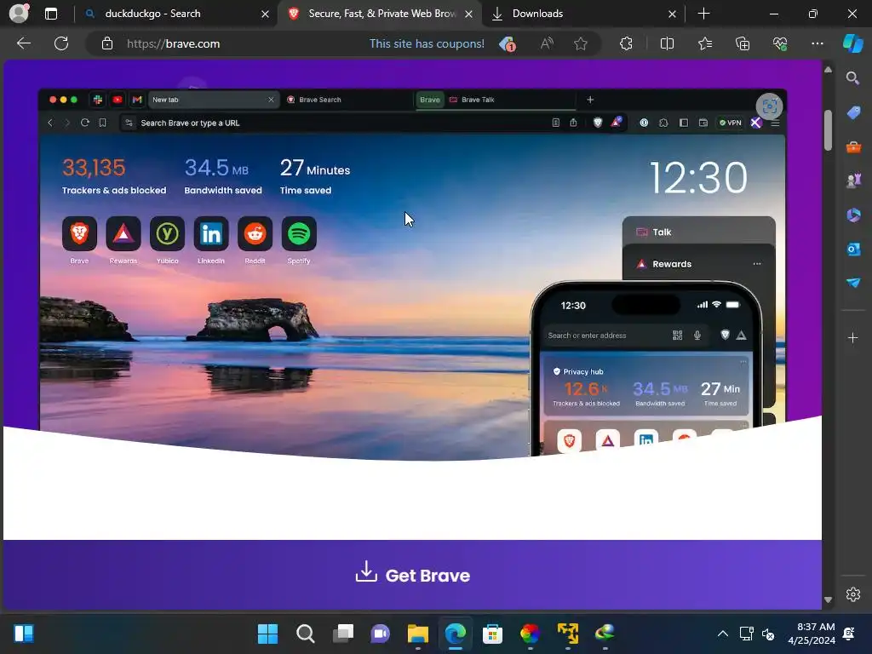
Task: Click the Get Brave download button
Action: [413, 574]
